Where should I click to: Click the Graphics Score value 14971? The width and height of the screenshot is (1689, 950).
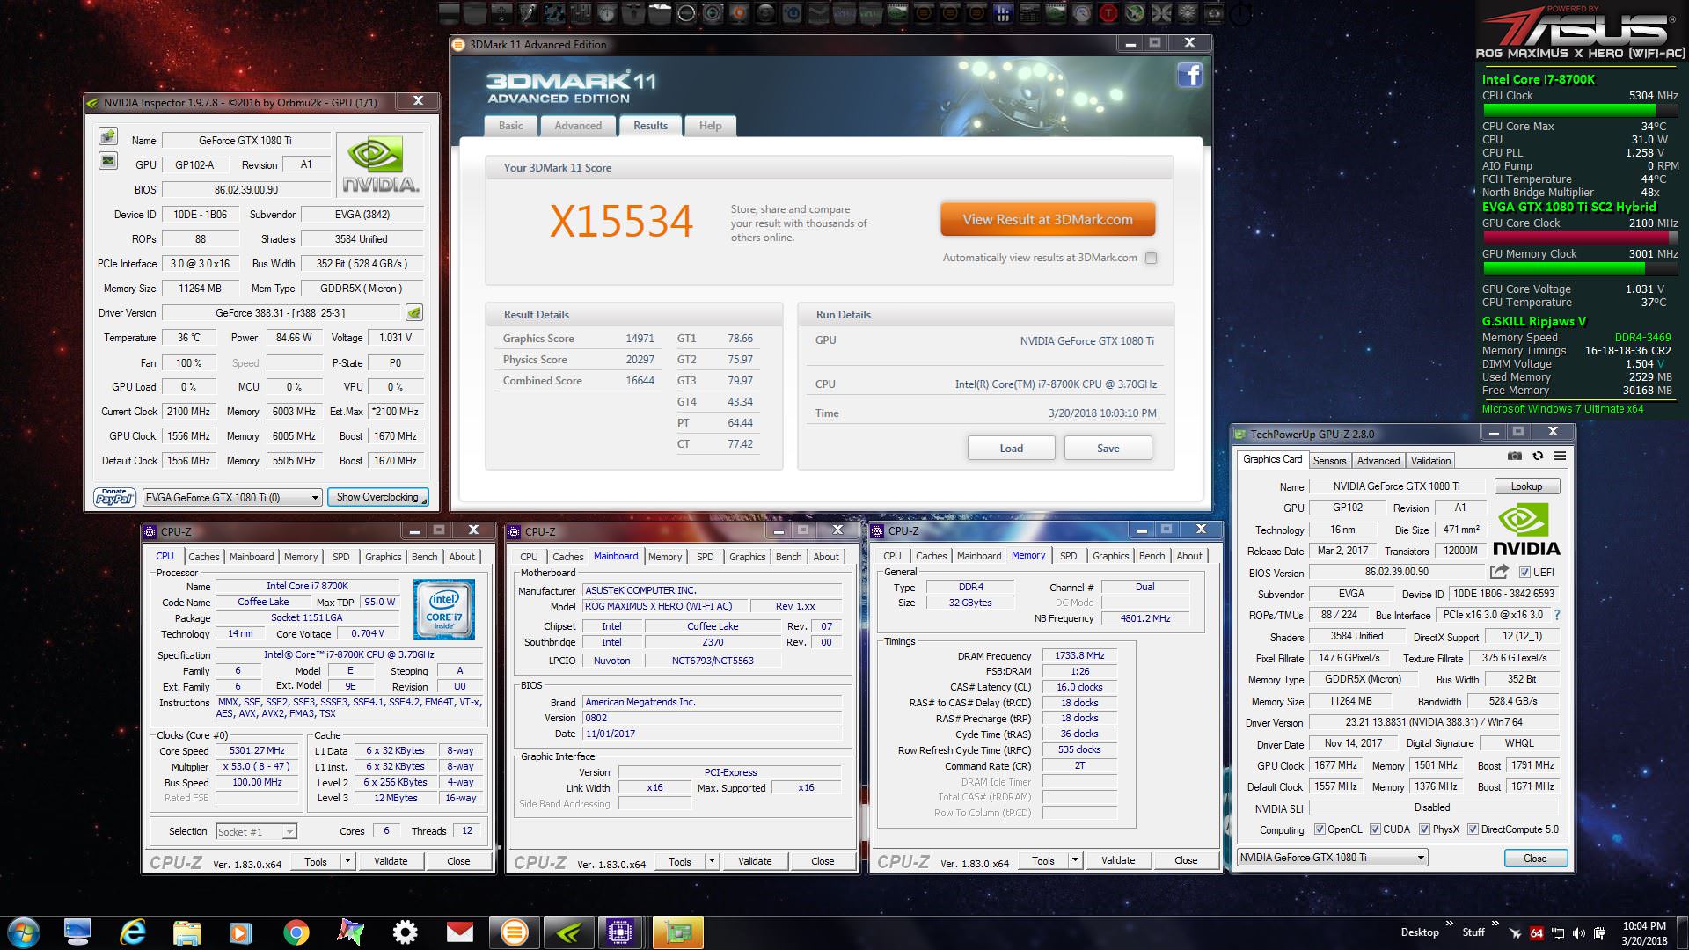pos(640,339)
